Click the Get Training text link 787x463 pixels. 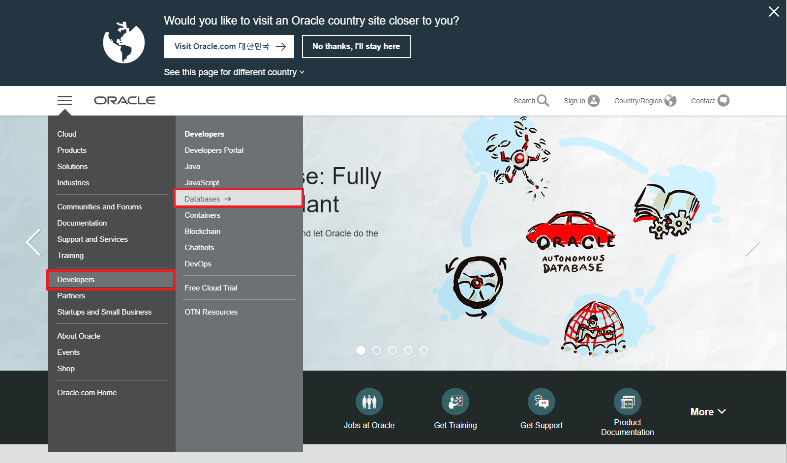(455, 425)
